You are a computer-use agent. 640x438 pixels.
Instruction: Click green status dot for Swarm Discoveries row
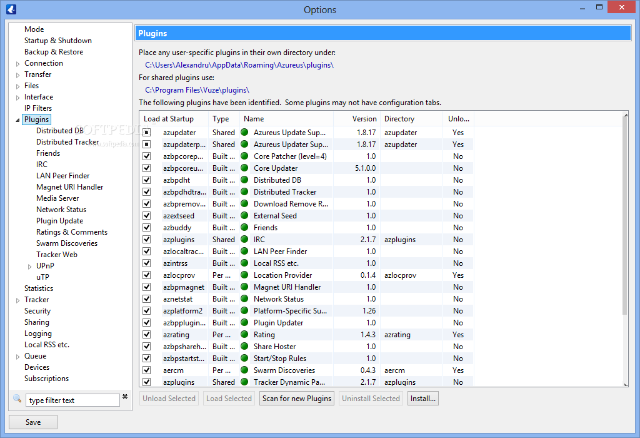[x=244, y=370]
